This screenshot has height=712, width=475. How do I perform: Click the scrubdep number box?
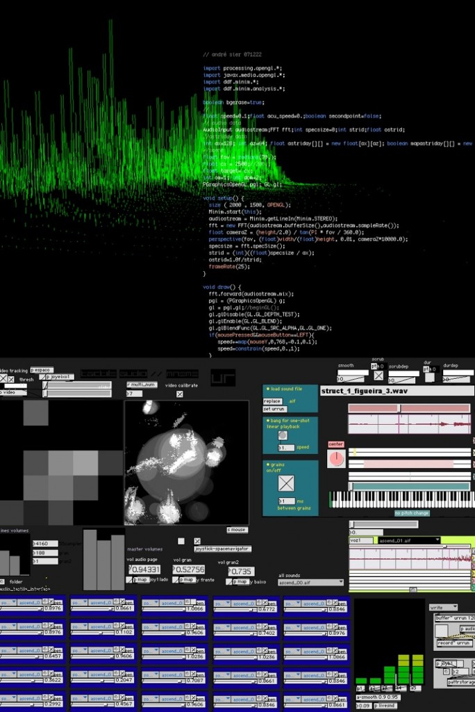click(x=403, y=380)
